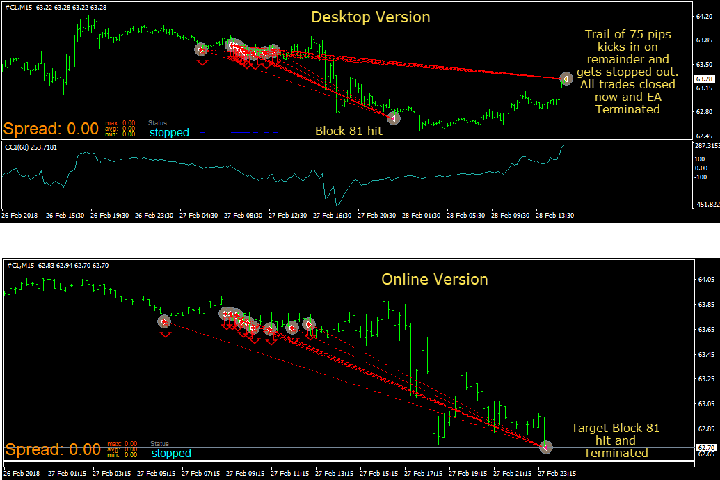Select the 63.28 current price label
The height and width of the screenshot is (480, 720).
tap(705, 79)
